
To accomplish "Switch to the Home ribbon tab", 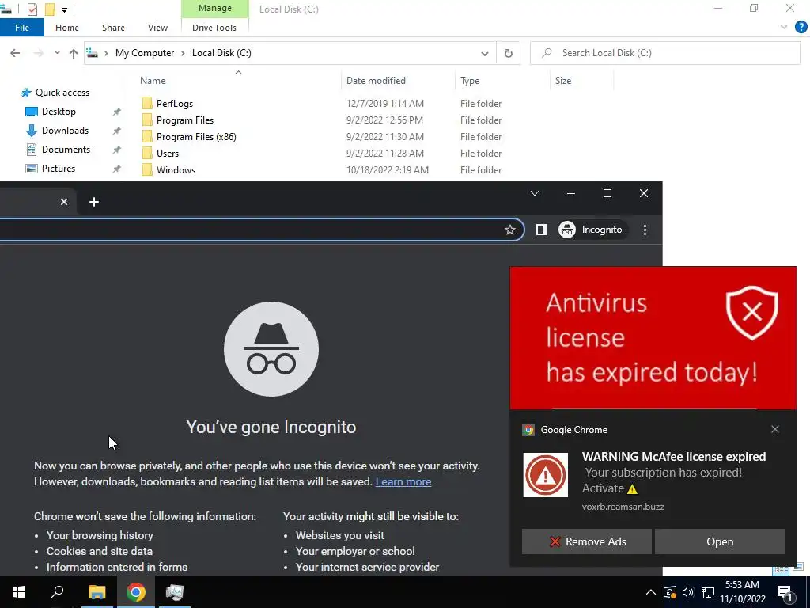I will tap(67, 28).
